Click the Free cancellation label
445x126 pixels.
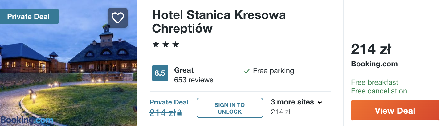(379, 91)
